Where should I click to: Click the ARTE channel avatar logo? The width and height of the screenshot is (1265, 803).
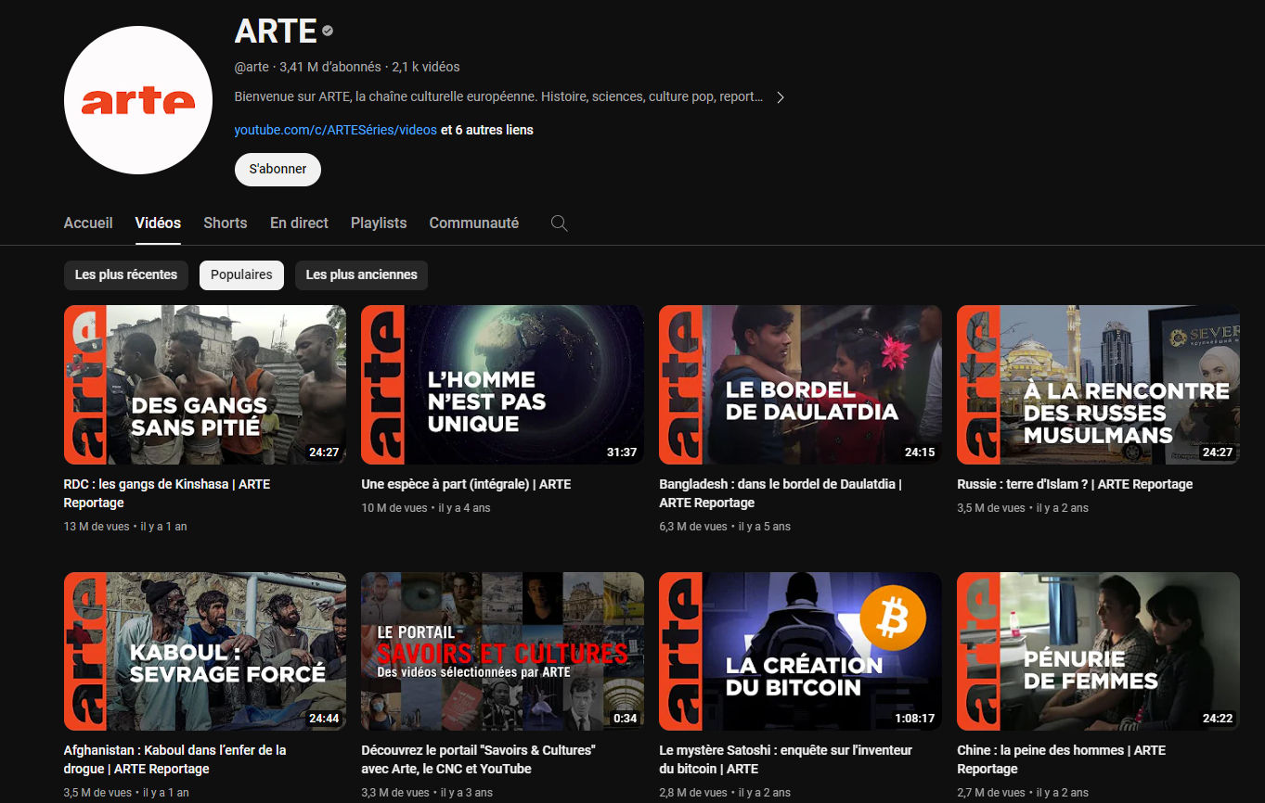pos(138,100)
